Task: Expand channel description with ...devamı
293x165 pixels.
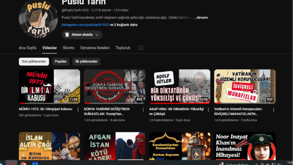Action: 201,18
